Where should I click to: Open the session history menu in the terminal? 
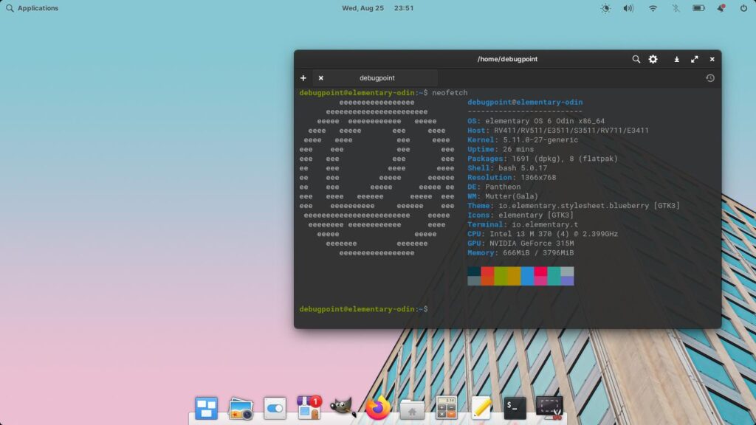[709, 77]
